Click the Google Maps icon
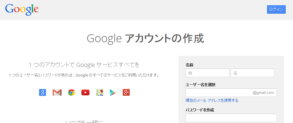Viewport: 293px width, 123px height. tap(100, 92)
